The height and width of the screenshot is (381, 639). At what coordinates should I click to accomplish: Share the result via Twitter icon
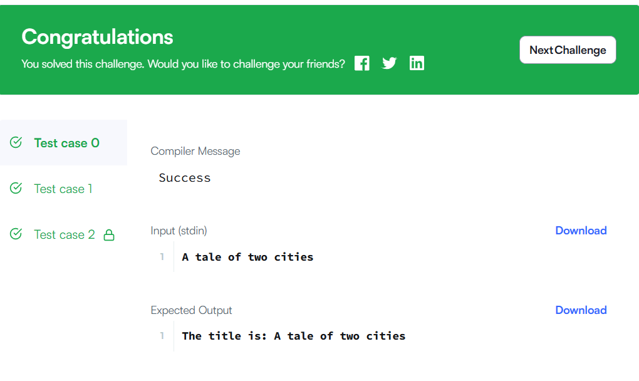[389, 63]
